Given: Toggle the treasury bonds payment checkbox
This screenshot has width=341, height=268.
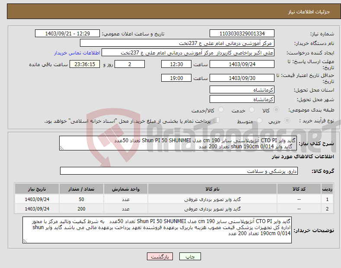Looking at the screenshot, I should coord(217,120).
